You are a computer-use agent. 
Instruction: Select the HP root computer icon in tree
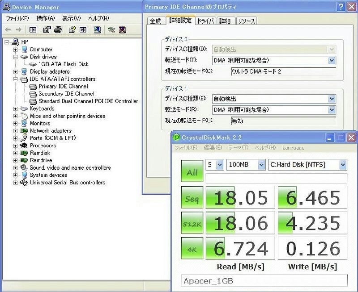[x=16, y=42]
